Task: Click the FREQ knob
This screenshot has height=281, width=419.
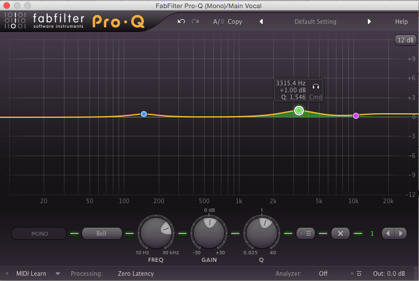Action: pos(156,233)
